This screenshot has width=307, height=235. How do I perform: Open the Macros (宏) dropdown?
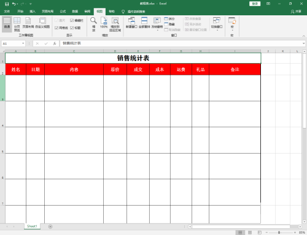point(232,24)
